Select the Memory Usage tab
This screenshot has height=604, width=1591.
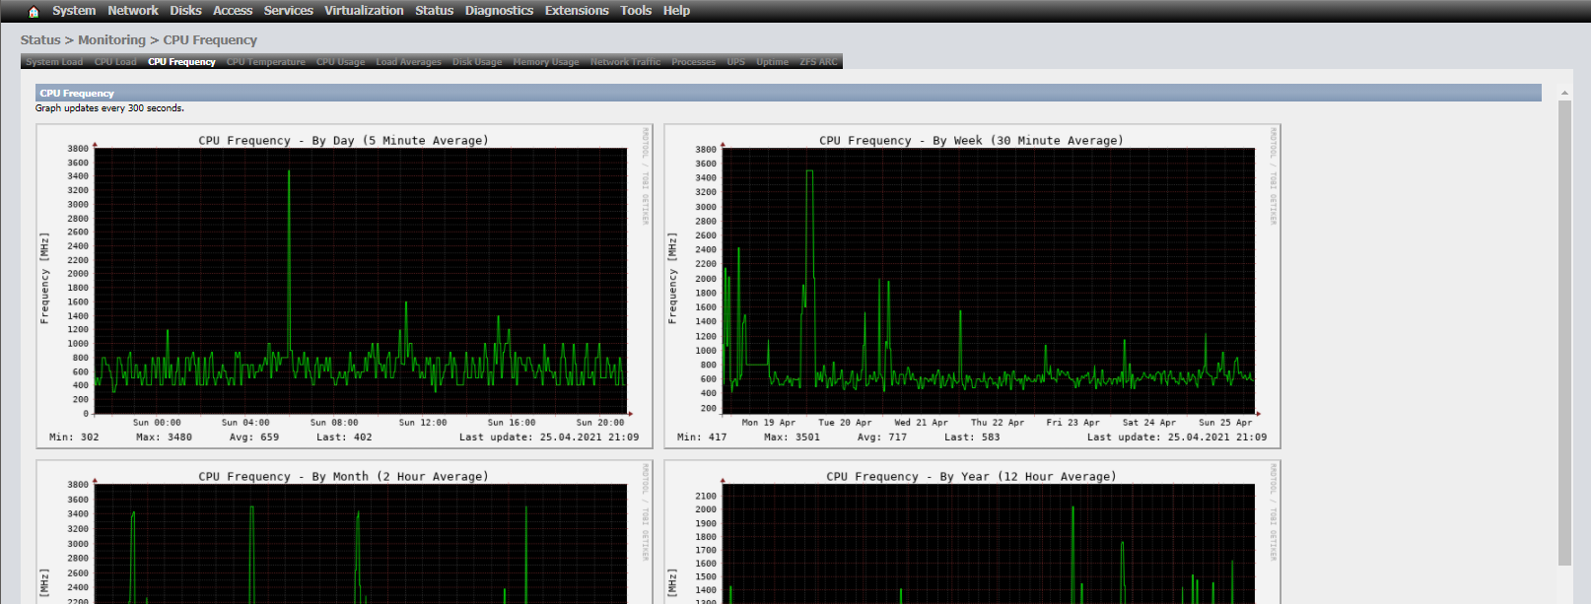[x=545, y=62]
